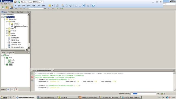
Task: Switch to the Files tab
Action: click(x=12, y=12)
